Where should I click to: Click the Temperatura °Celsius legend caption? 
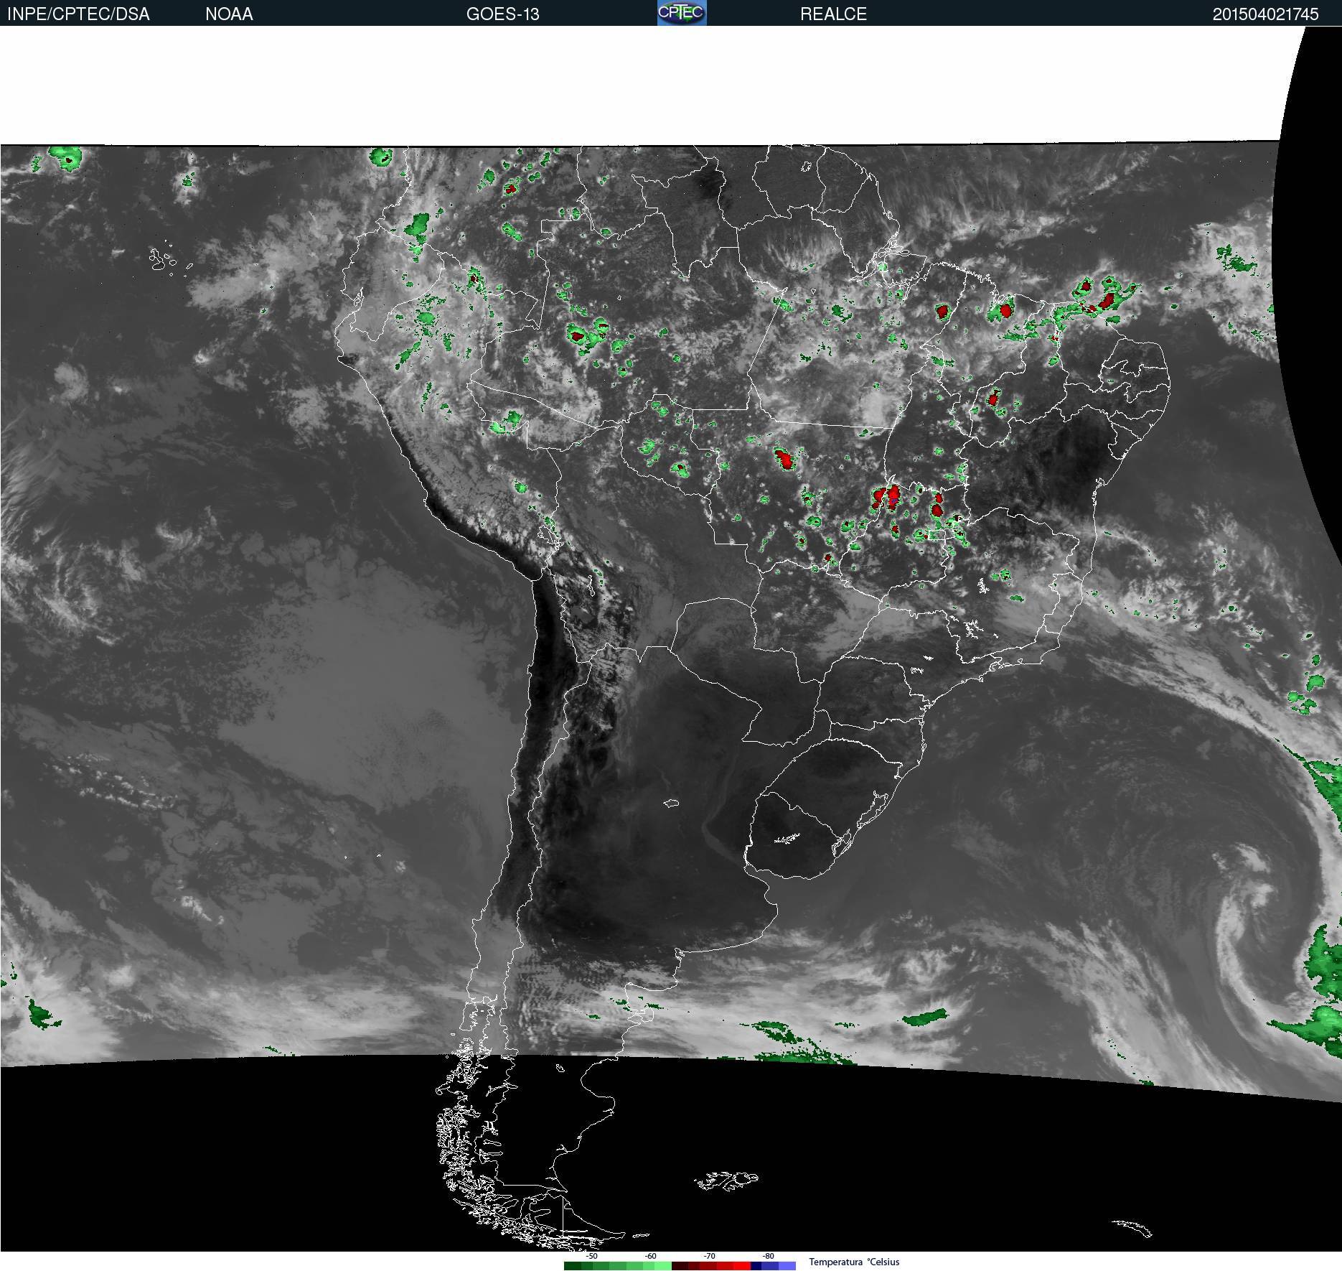tap(854, 1262)
